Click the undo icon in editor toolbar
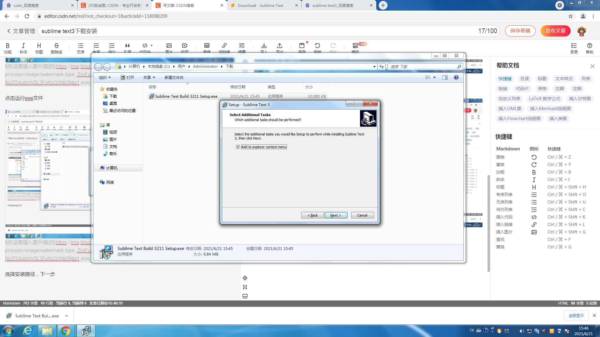Viewport: 600px width, 337px height. (x=317, y=46)
